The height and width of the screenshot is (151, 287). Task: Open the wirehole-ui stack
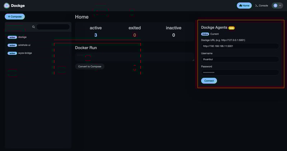pyautogui.click(x=24, y=45)
